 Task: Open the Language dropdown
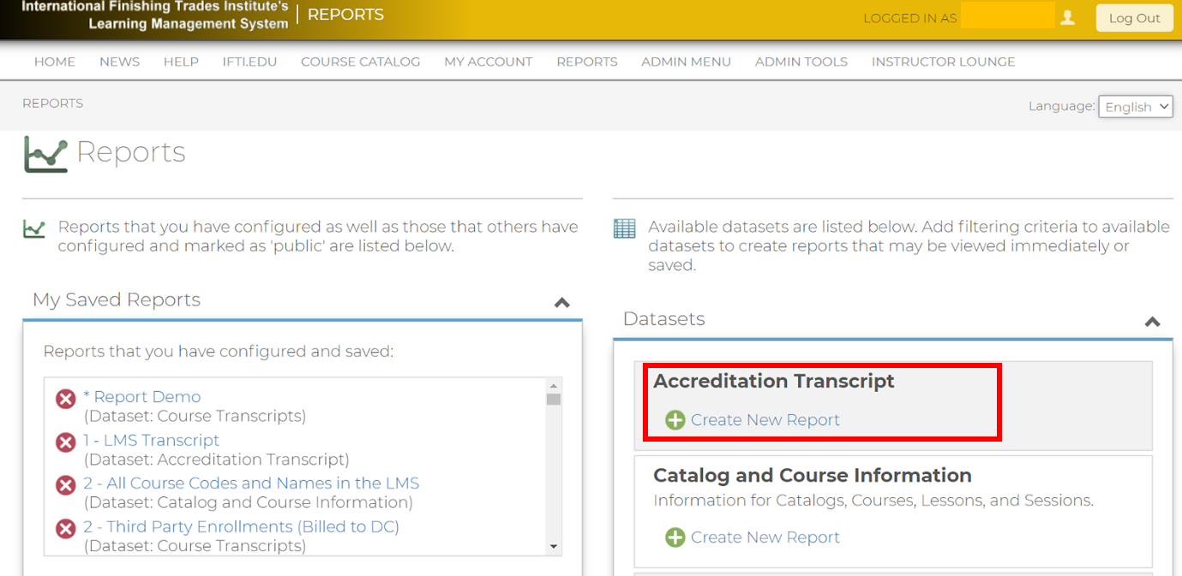(1136, 106)
